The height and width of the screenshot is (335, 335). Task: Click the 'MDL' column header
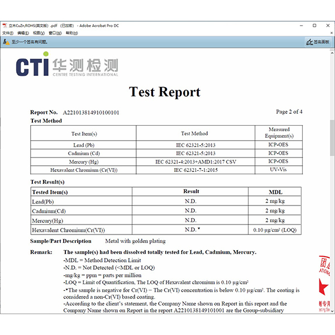click(275, 192)
